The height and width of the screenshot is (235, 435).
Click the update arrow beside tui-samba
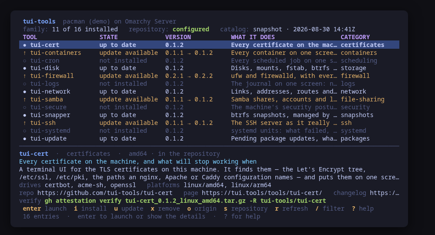tap(25, 99)
